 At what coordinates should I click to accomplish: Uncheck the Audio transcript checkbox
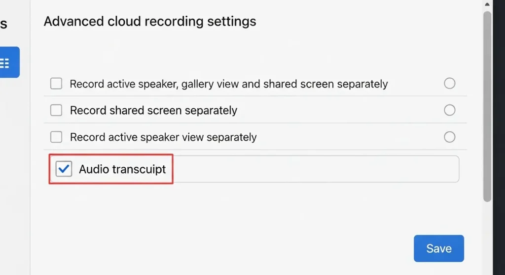click(x=64, y=169)
